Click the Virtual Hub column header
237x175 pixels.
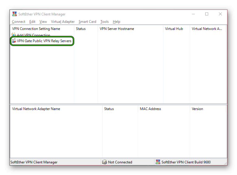(174, 29)
